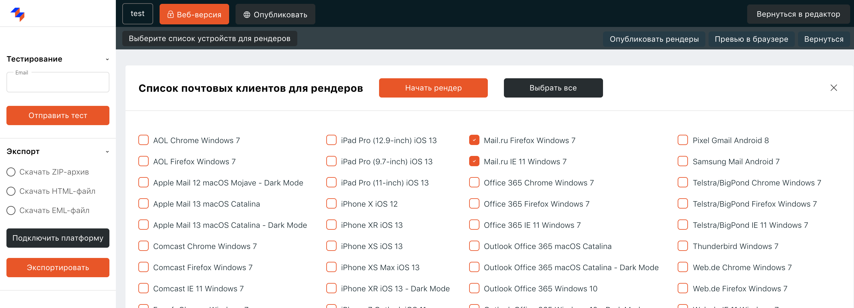Select Скачать EML-файл radio option
854x308 pixels.
point(11,210)
